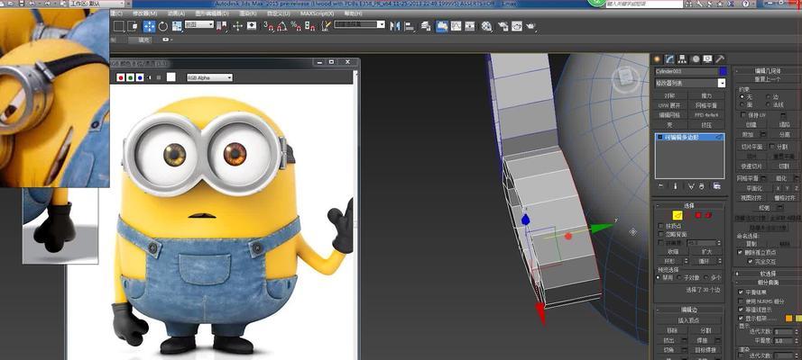Switch to the Modify command panel

pyautogui.click(x=670, y=59)
